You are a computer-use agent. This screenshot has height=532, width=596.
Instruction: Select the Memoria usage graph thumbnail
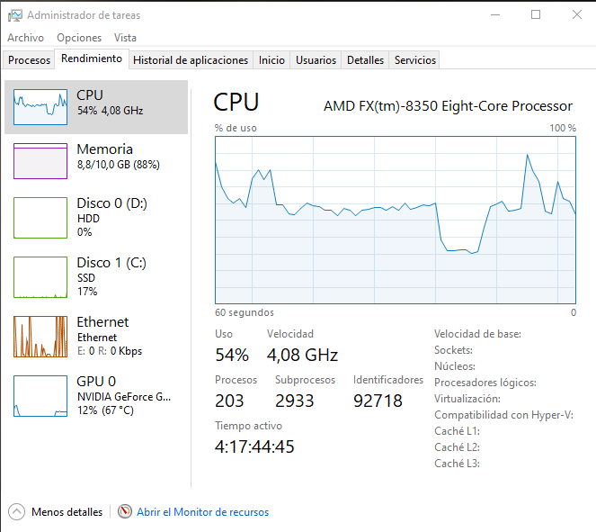point(40,161)
